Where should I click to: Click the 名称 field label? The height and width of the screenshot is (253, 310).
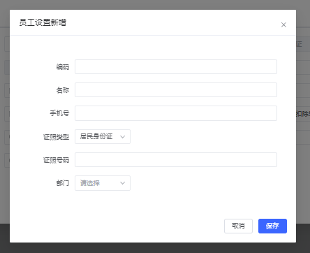coord(63,90)
